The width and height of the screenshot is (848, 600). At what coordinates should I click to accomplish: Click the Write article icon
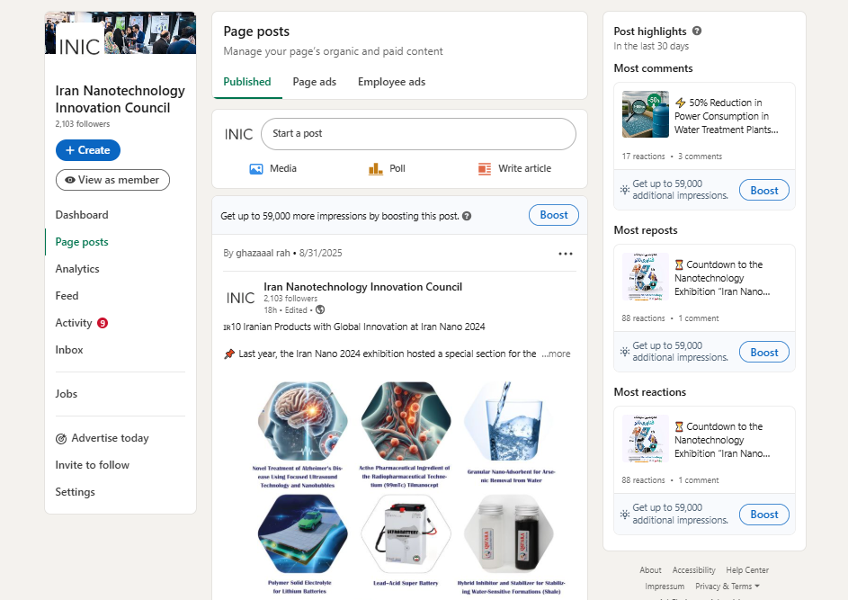pos(485,168)
